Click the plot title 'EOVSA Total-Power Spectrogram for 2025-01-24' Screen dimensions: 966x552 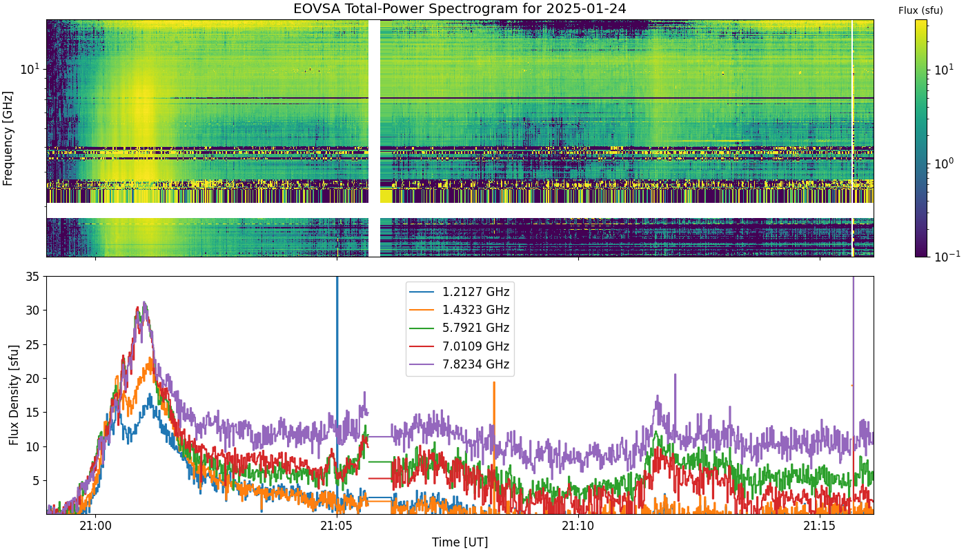(x=460, y=9)
